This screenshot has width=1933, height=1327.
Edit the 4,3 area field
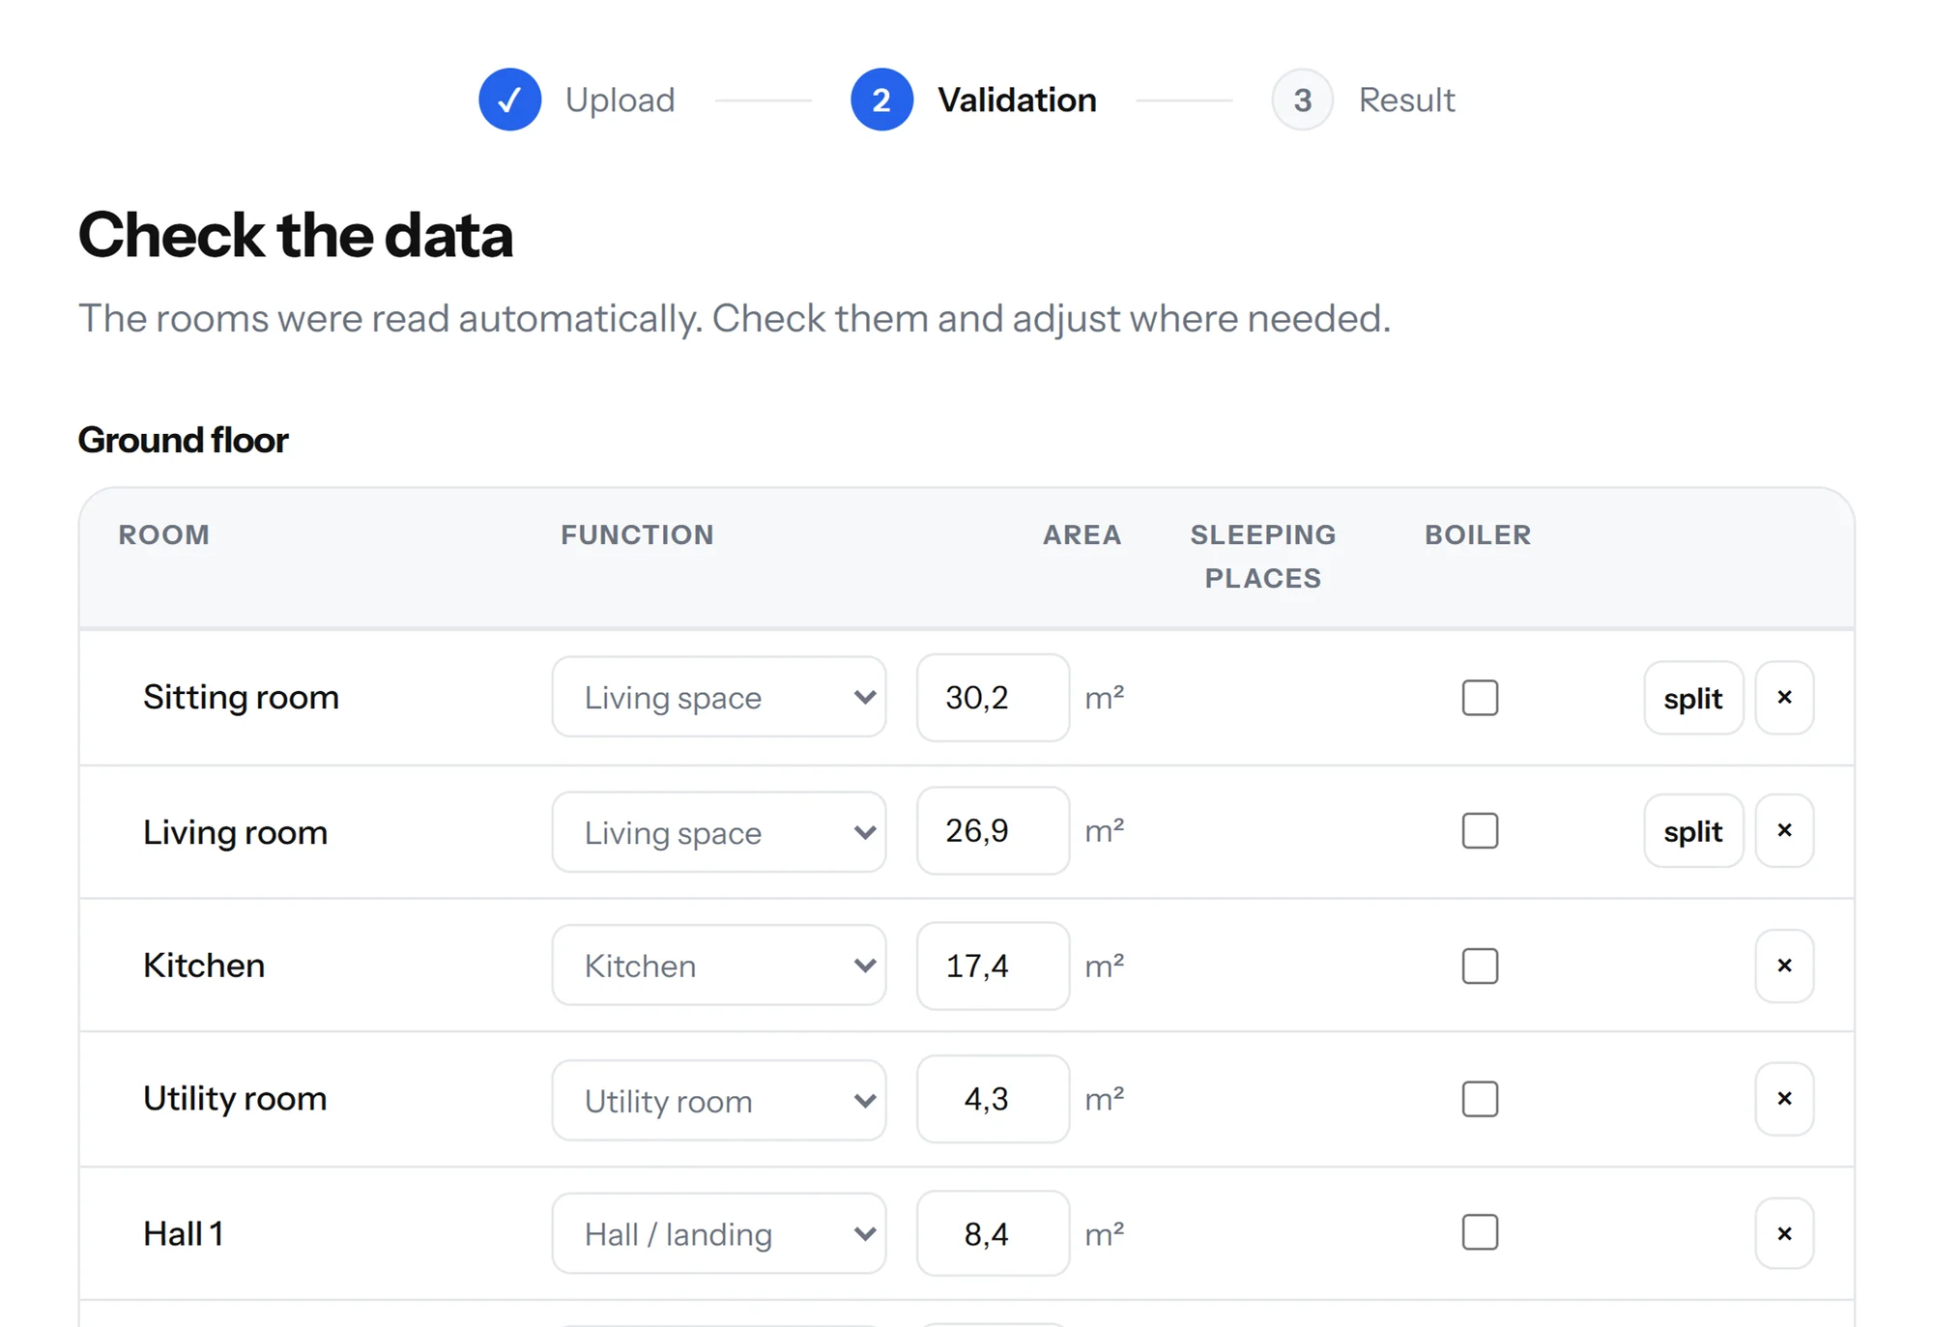coord(993,1099)
